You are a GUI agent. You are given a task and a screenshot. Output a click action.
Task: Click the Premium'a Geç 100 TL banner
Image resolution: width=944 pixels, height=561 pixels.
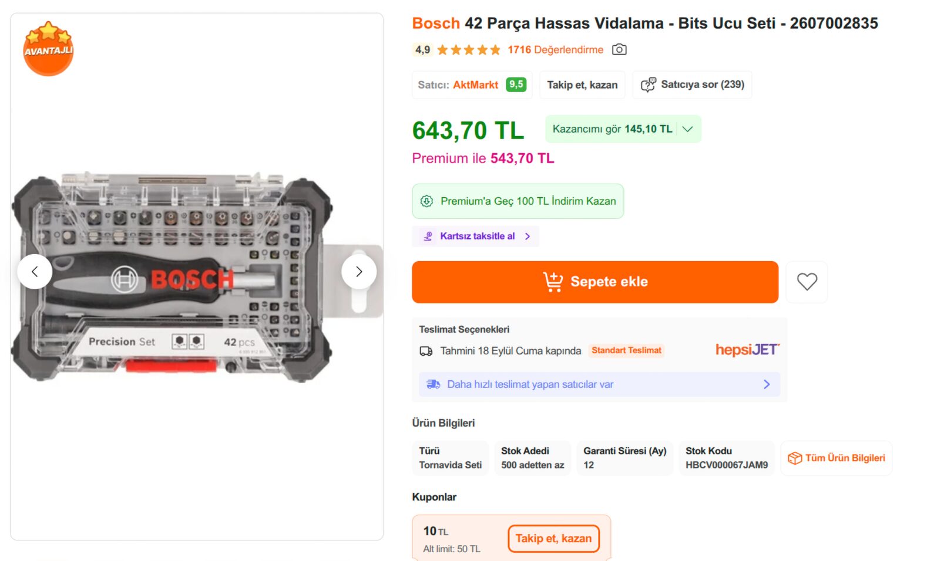point(518,201)
